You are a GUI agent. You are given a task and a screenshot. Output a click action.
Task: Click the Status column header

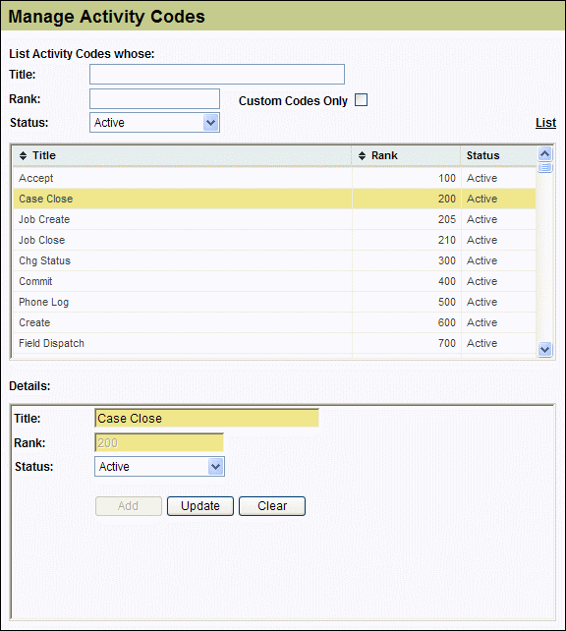point(482,155)
